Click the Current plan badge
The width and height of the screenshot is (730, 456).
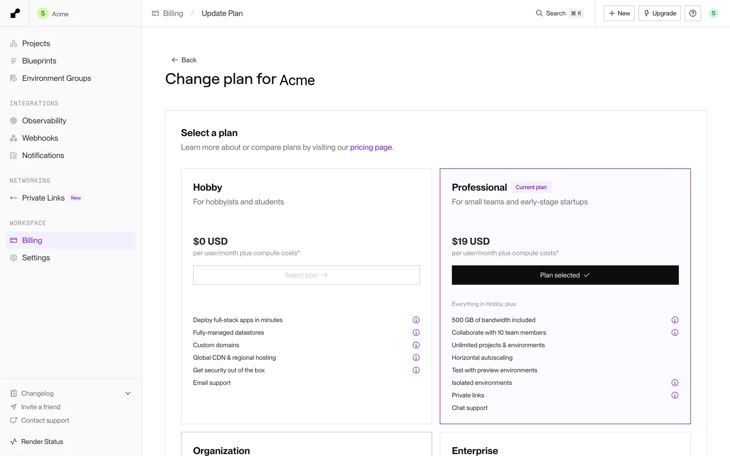[531, 187]
